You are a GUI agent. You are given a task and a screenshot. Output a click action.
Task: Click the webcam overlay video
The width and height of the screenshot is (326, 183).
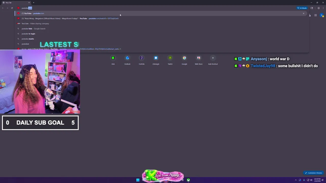coord(40,82)
